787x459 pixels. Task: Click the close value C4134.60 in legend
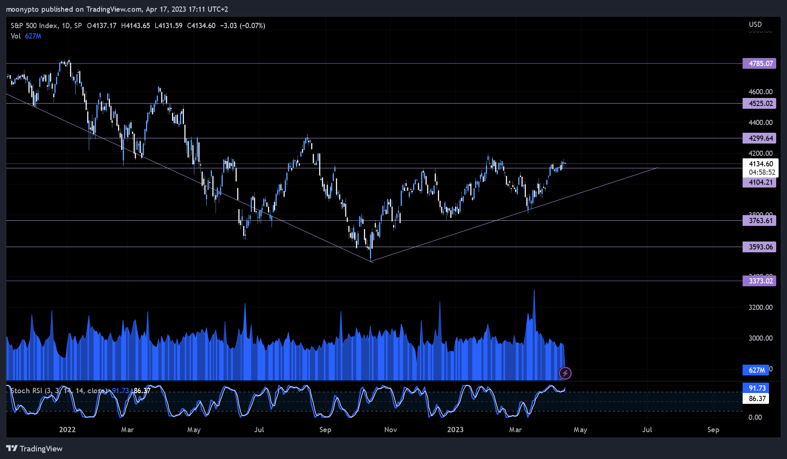pos(201,26)
